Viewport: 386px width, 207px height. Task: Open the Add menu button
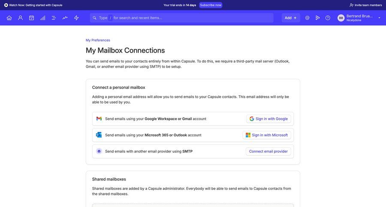pos(290,18)
